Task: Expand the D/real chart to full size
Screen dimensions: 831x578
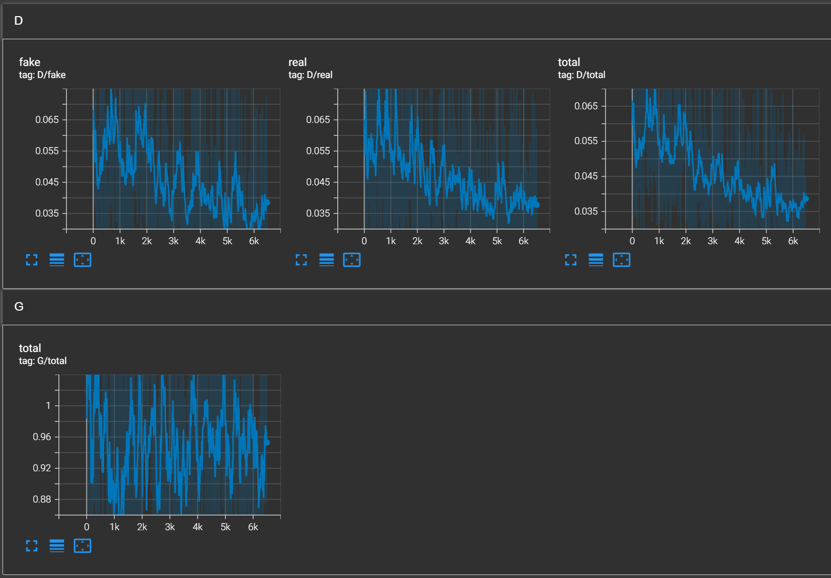Action: click(x=301, y=260)
